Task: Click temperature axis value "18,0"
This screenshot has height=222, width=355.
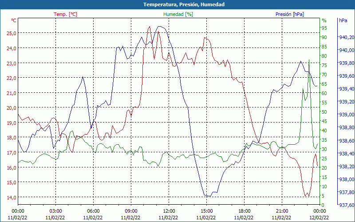Action: (x=12, y=138)
